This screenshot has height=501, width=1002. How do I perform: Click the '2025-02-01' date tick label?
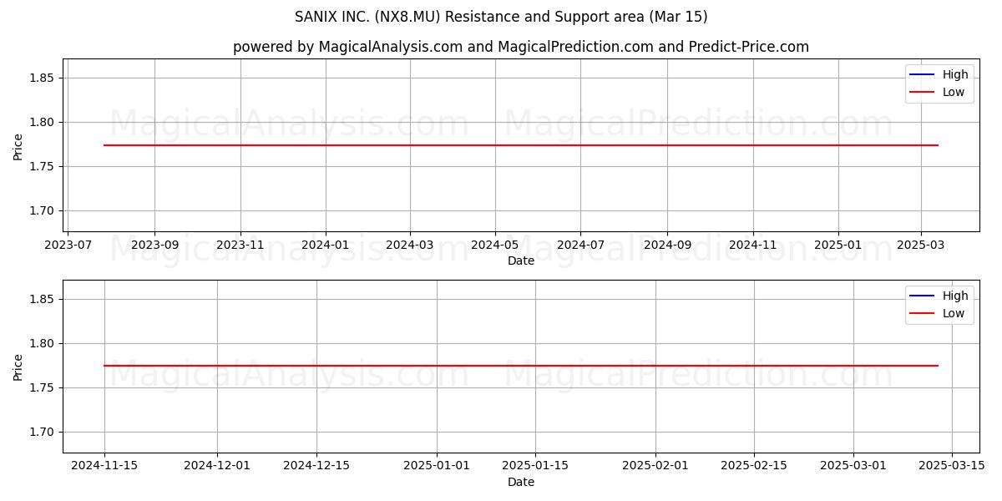click(x=655, y=466)
